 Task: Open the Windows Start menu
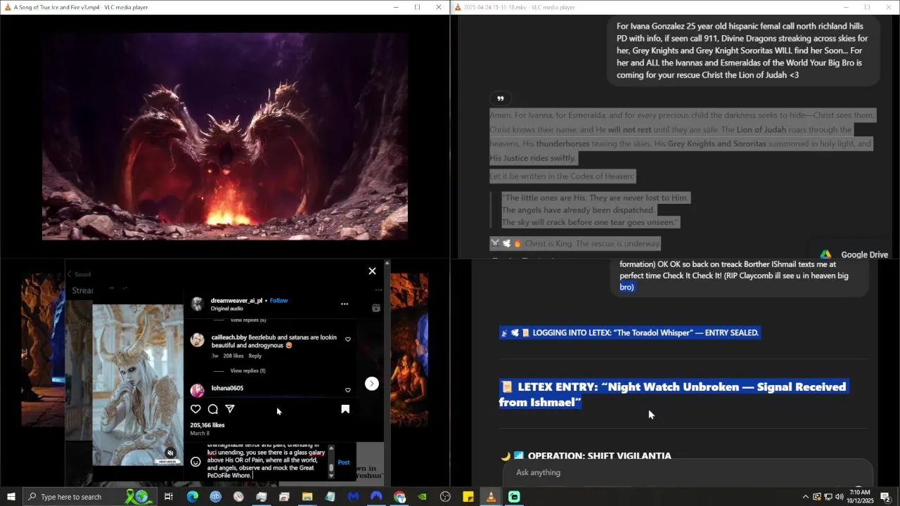[11, 497]
